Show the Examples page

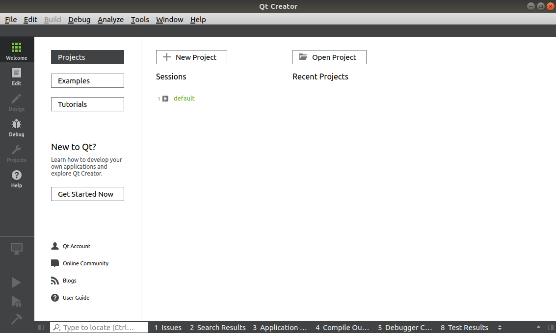pyautogui.click(x=87, y=81)
